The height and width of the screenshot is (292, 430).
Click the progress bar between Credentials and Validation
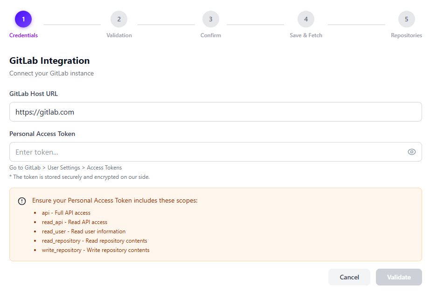click(72, 24)
